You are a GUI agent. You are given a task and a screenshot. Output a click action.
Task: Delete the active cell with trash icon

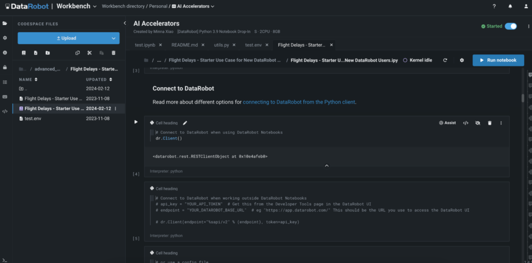[x=489, y=123]
